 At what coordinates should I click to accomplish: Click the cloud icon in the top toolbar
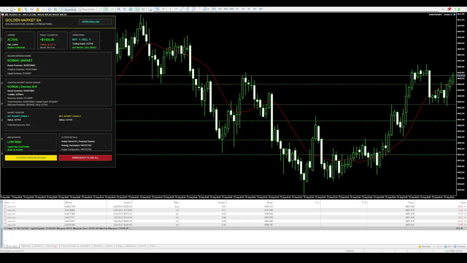[x=49, y=9]
